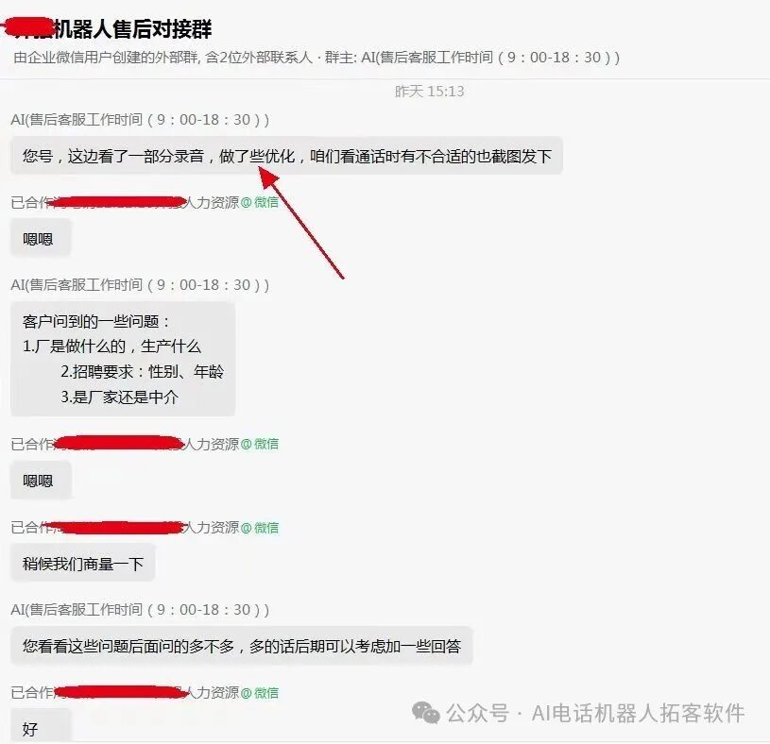Click the AI sender name above 客户问到的一些问题
The height and width of the screenshot is (744, 770).
140,284
